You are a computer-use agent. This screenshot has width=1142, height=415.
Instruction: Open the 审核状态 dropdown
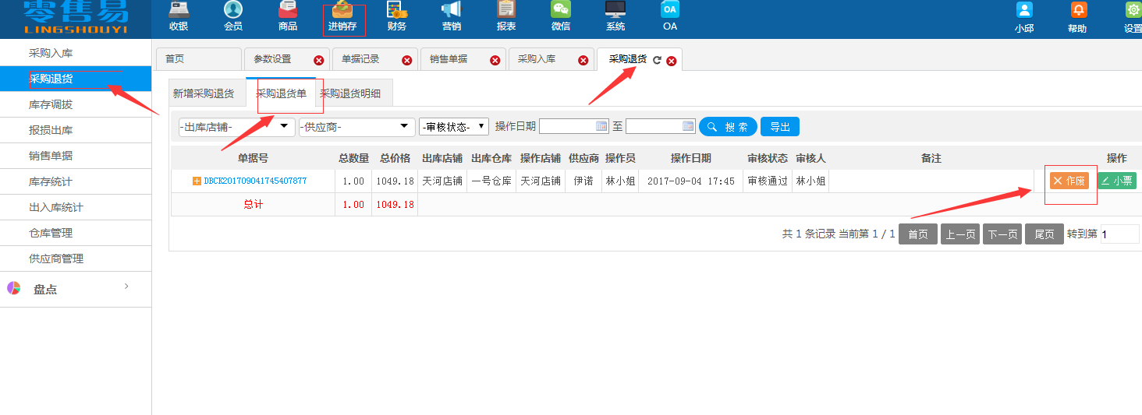[454, 127]
